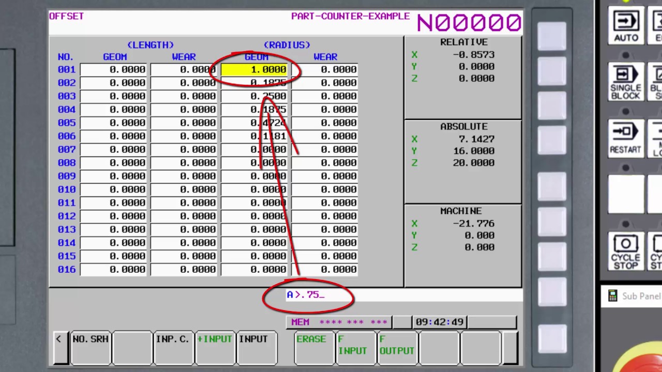662x372 pixels.
Task: Select radius GEOM value 0.2500 for offset 003
Action: pyautogui.click(x=254, y=96)
